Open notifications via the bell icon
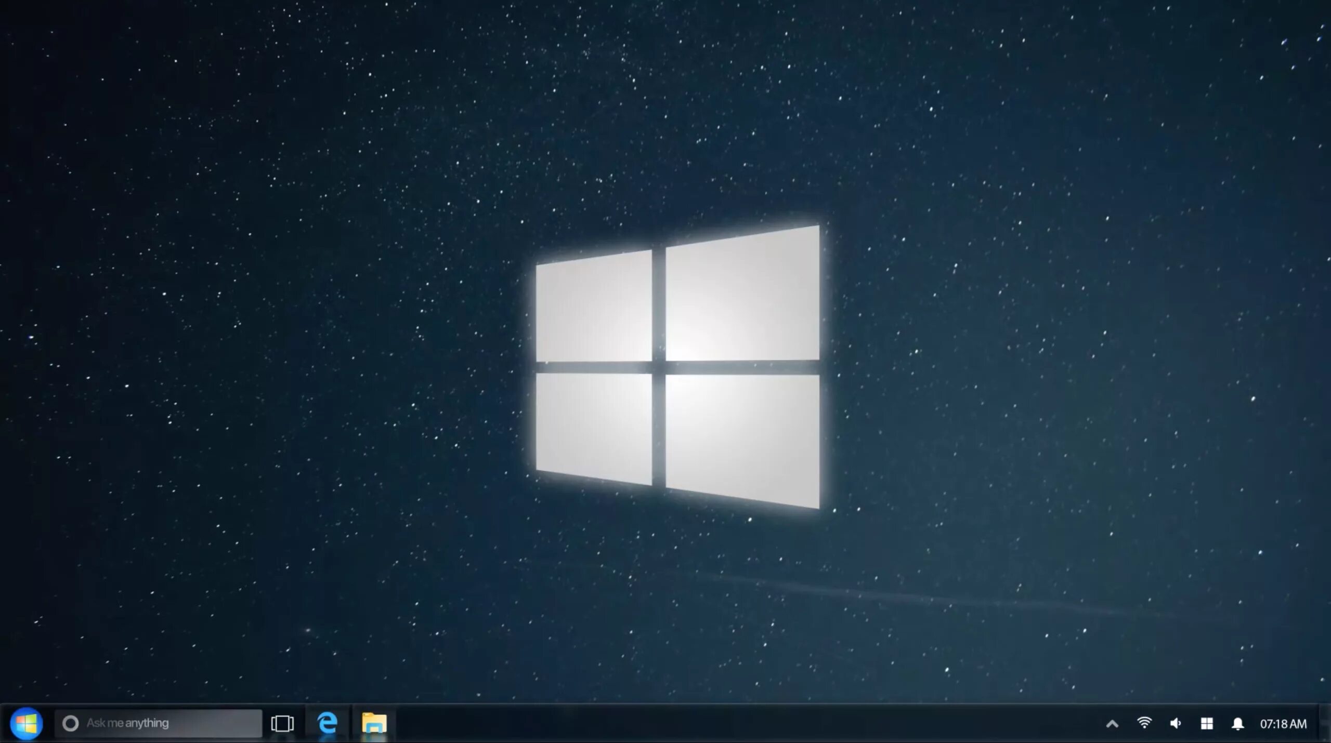 tap(1238, 723)
